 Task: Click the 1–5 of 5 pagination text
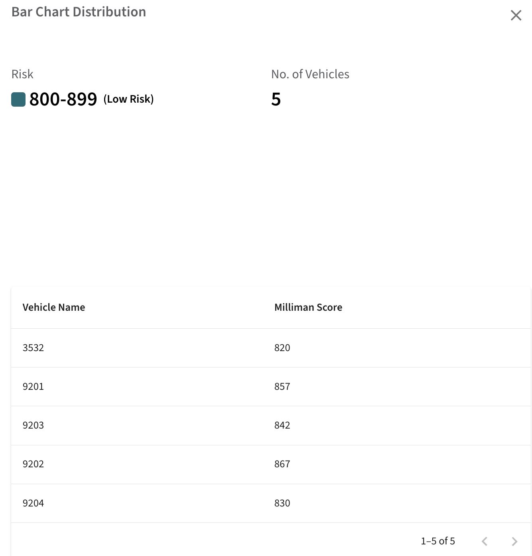point(438,541)
